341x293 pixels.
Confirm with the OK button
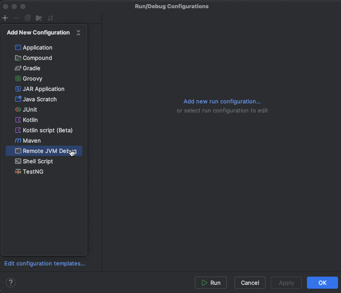(322, 283)
